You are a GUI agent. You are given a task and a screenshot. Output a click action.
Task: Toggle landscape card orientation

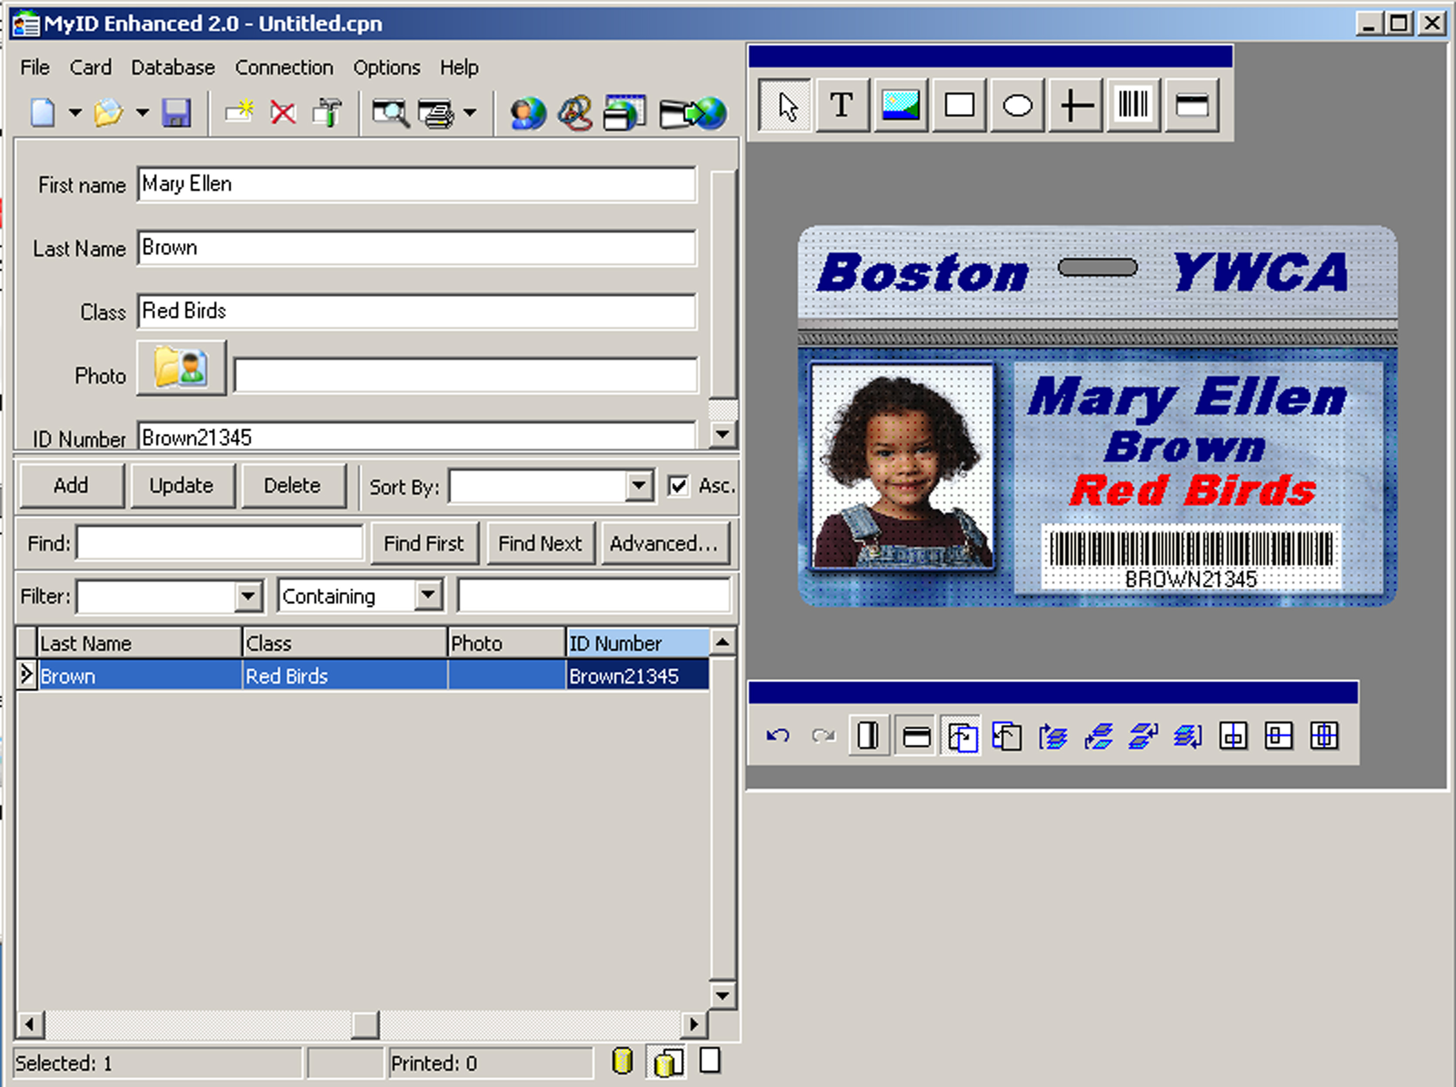click(915, 735)
